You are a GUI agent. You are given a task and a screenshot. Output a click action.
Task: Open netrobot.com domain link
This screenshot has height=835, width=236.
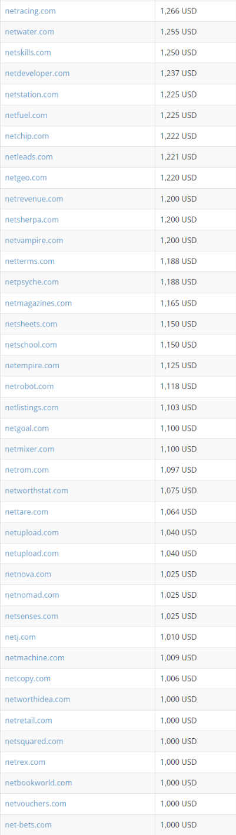pos(29,386)
